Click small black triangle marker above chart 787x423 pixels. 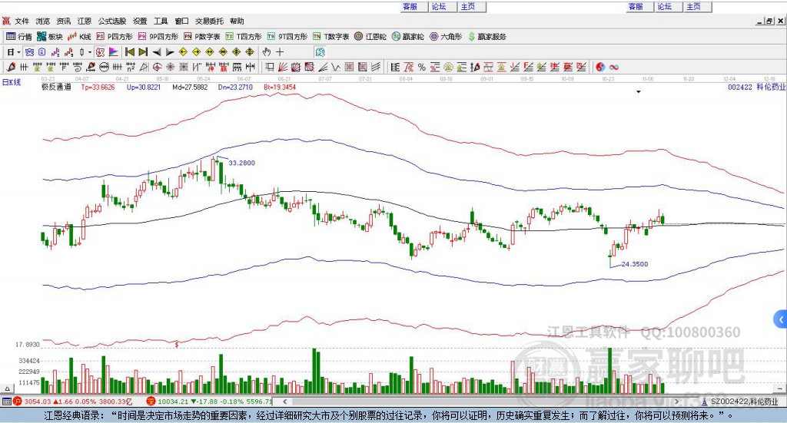[639, 91]
